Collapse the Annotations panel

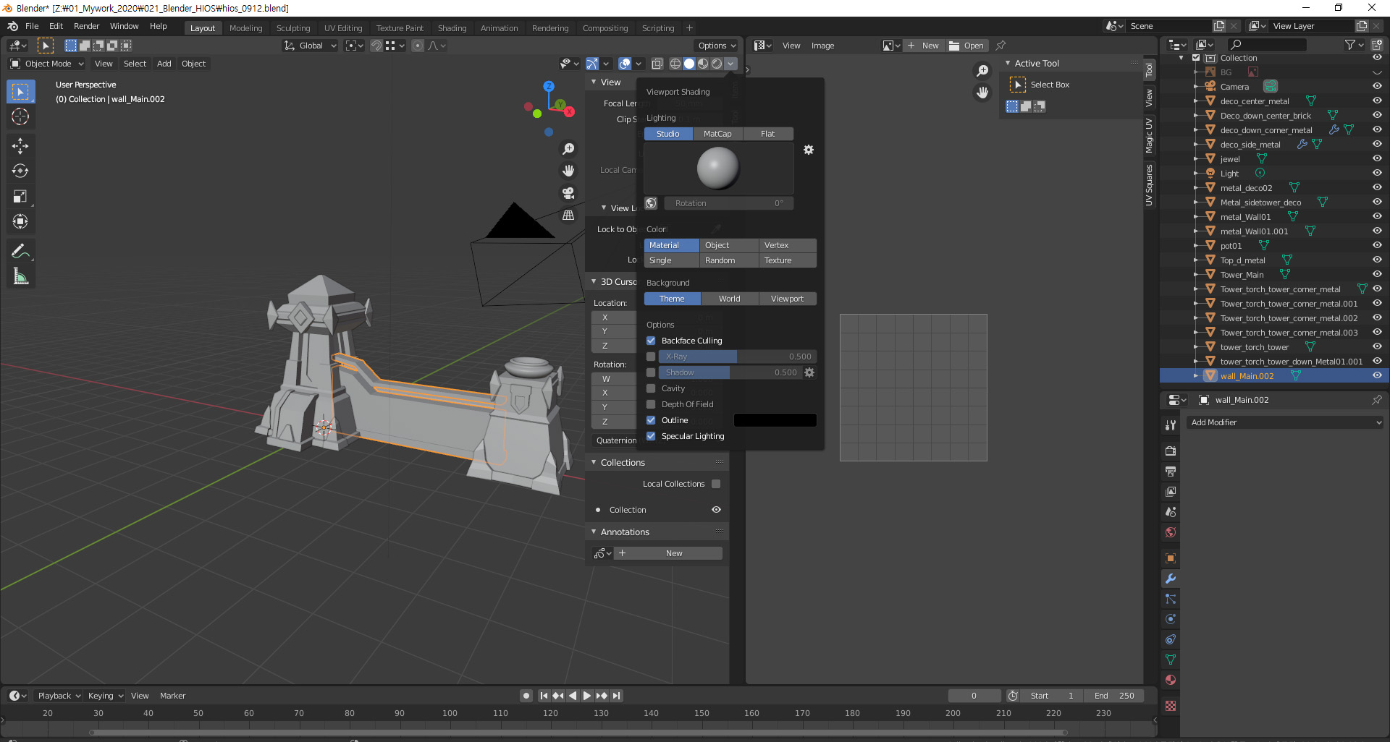click(x=594, y=532)
